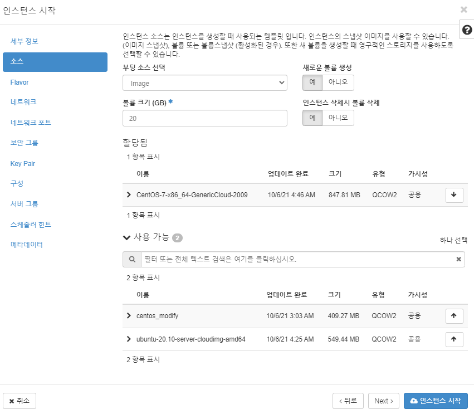Image resolution: width=474 pixels, height=414 pixels.
Task: Remove the allocated CentOS-7 image with the down arrow
Action: pos(454,195)
